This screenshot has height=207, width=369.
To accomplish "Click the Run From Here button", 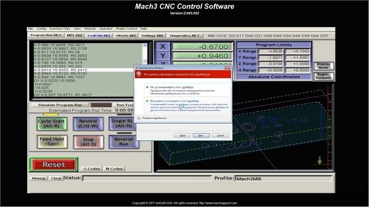I will coord(123,105).
